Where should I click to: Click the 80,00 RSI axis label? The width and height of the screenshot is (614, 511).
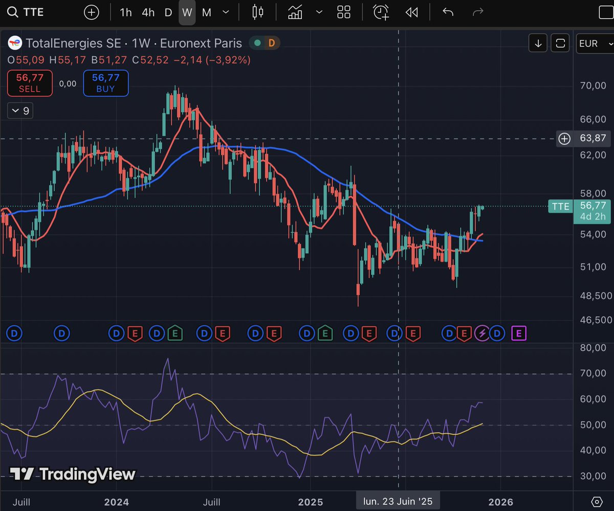point(593,348)
